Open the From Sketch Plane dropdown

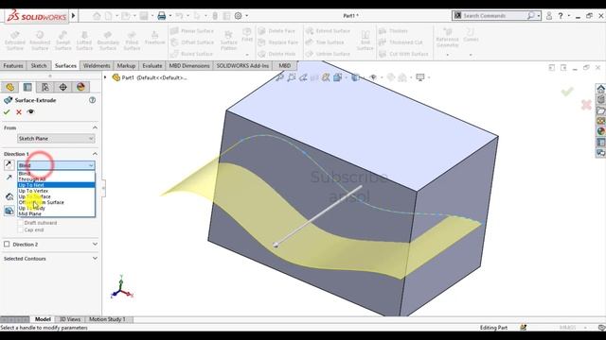[x=56, y=139]
